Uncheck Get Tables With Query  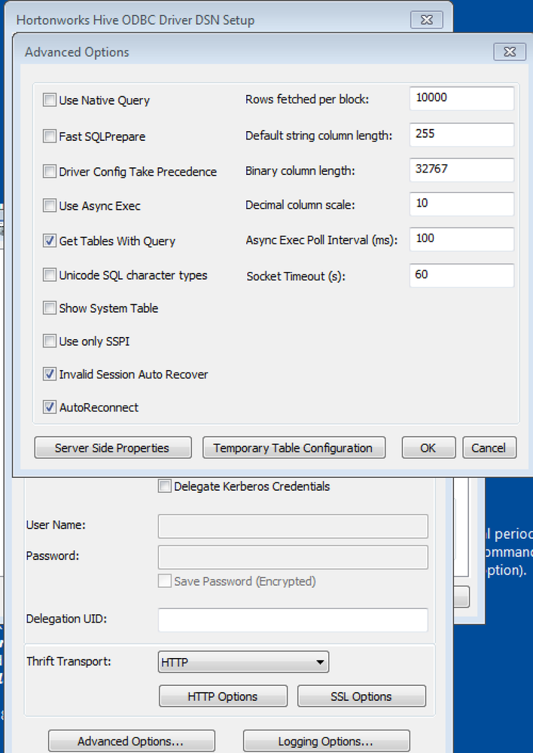pyautogui.click(x=50, y=240)
